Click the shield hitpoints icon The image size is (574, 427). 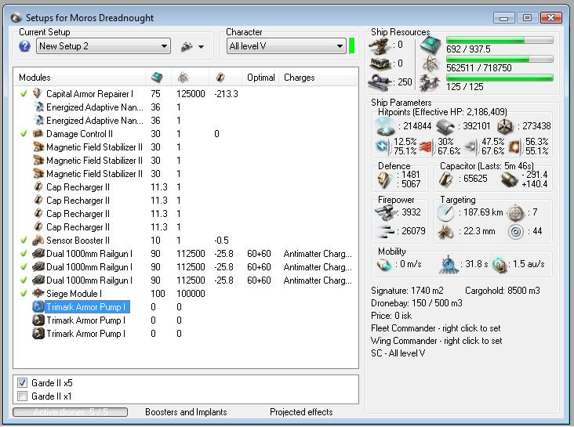(x=386, y=127)
